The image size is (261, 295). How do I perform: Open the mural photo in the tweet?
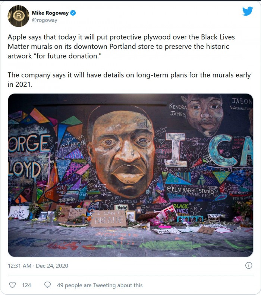click(130, 175)
